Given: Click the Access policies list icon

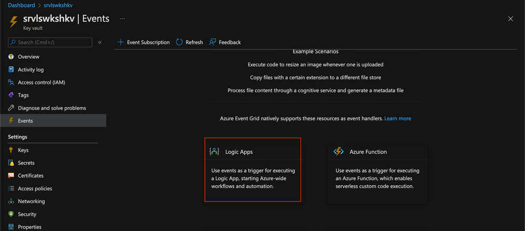Looking at the screenshot, I should point(11,188).
